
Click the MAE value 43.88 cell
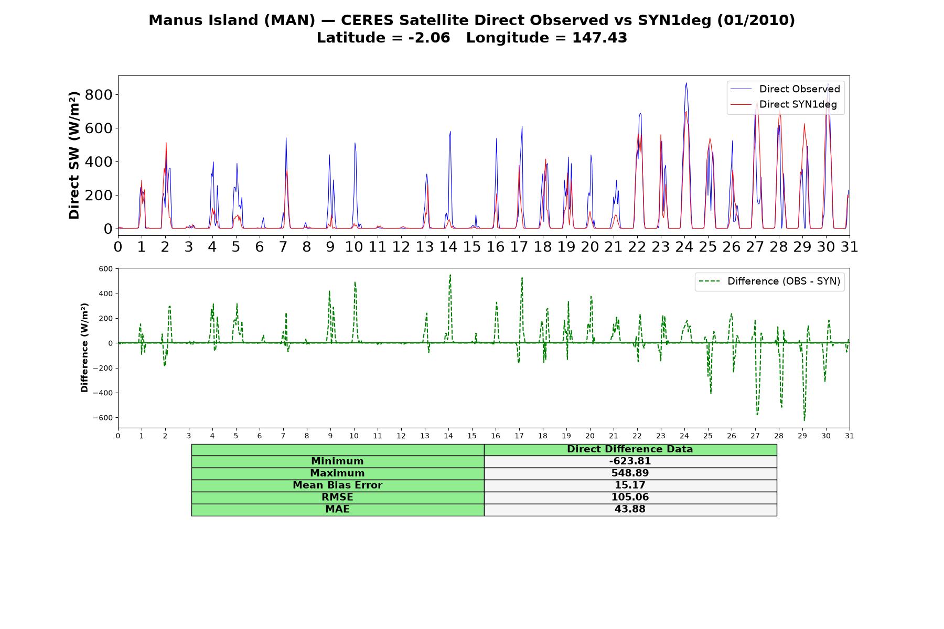coord(630,509)
